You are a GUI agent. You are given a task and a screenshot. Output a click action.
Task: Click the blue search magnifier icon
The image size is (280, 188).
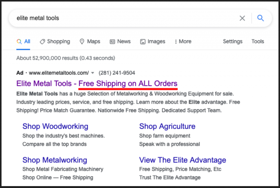pos(261,18)
